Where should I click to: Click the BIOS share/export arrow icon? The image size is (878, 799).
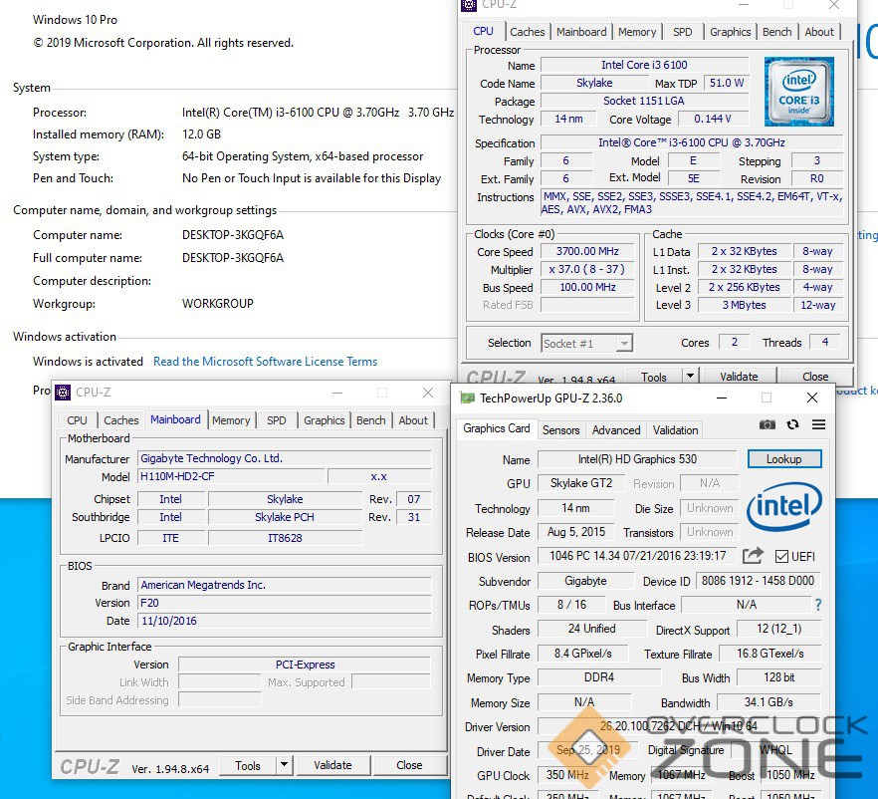pos(754,556)
